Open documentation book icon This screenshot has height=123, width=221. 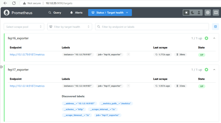[x=216, y=12]
